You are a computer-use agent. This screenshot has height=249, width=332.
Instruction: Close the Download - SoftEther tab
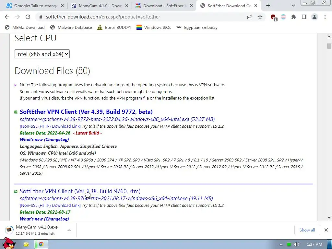(x=191, y=6)
